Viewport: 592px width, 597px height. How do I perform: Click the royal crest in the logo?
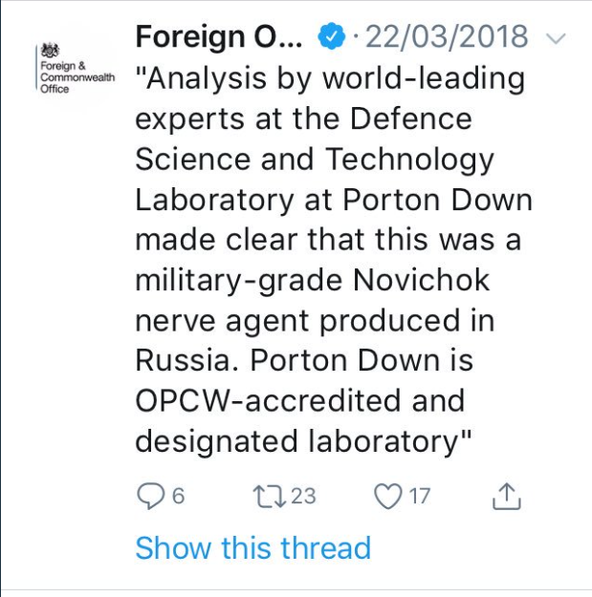pos(50,50)
